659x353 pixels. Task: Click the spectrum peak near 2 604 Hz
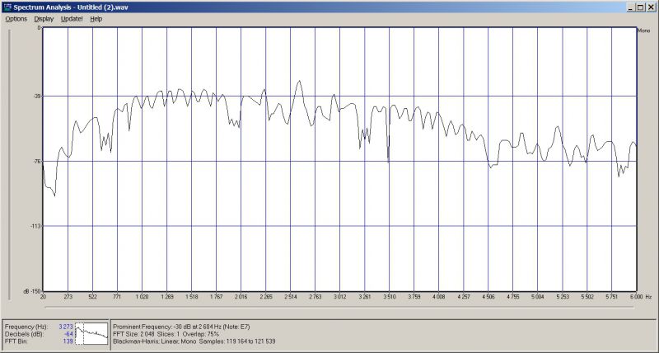[300, 82]
